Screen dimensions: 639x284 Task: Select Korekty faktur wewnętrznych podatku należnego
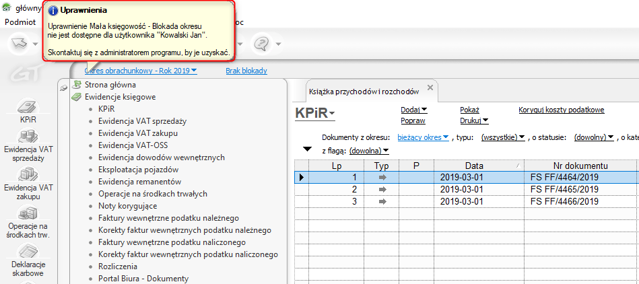185,230
